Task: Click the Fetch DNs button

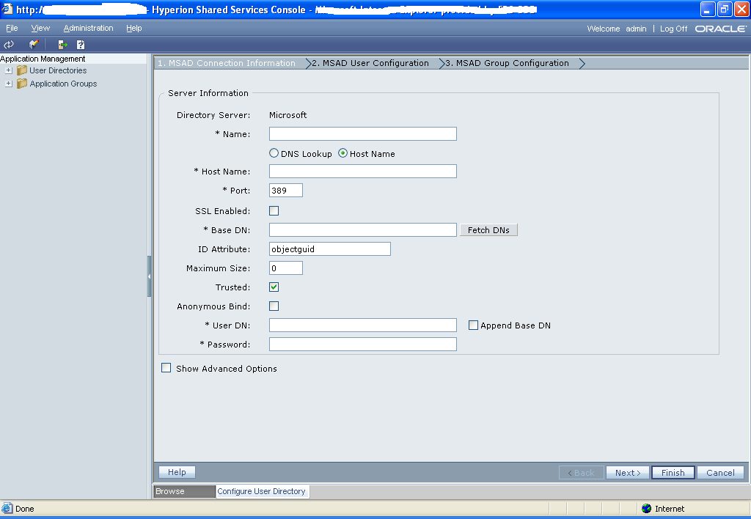Action: pyautogui.click(x=488, y=229)
